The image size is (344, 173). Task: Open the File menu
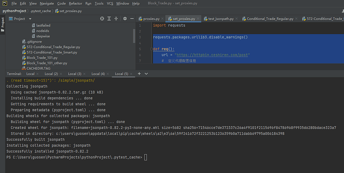[x=14, y=3]
